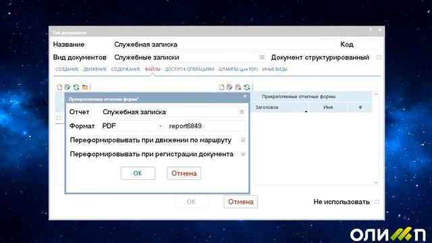Click the Прикрепляемые отчетные формы header
The image size is (432, 243).
pos(298,97)
